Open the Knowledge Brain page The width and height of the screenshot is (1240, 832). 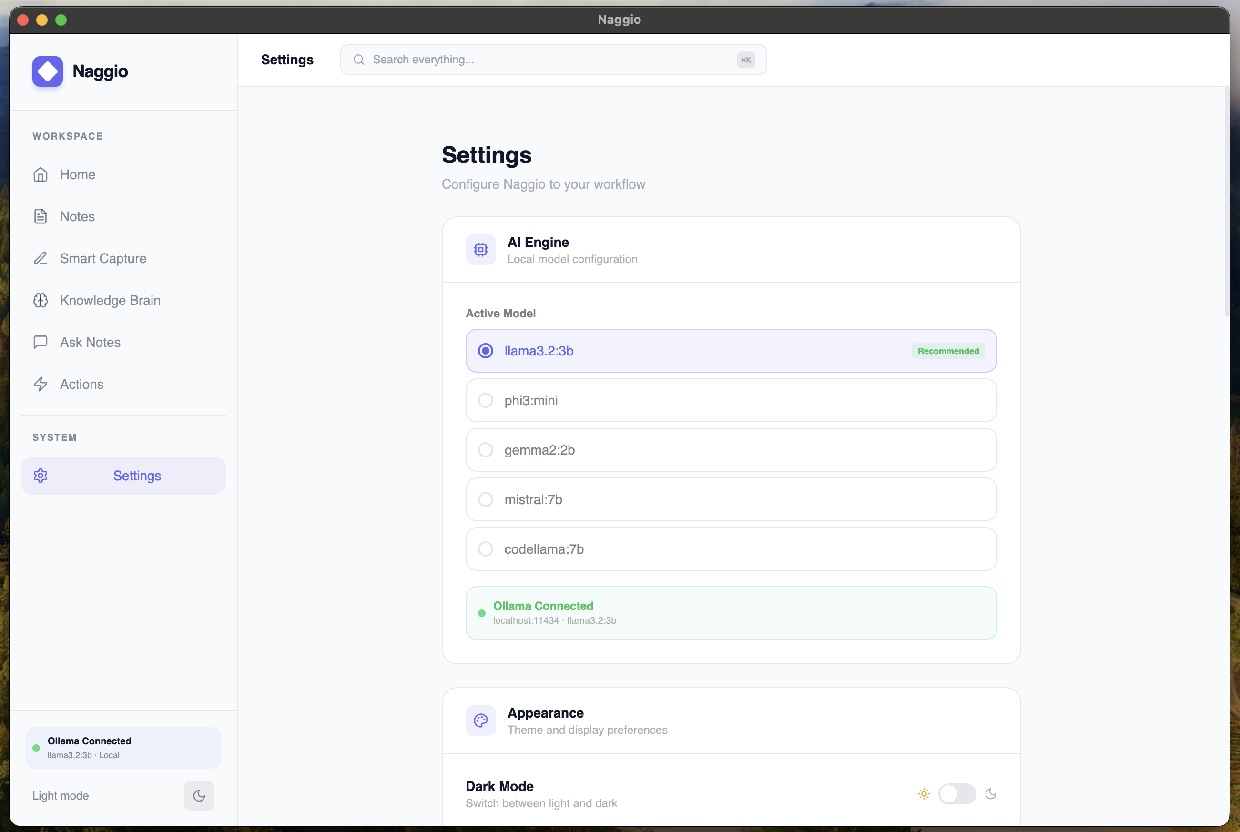coord(123,300)
